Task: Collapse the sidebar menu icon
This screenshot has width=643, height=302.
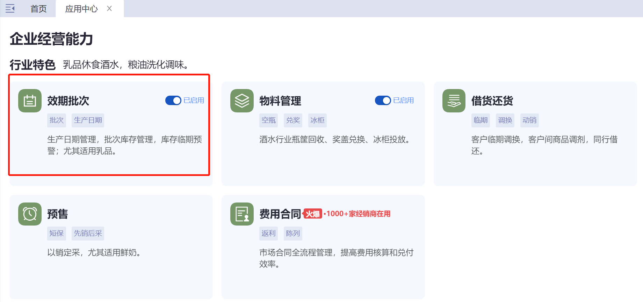Action: point(10,8)
